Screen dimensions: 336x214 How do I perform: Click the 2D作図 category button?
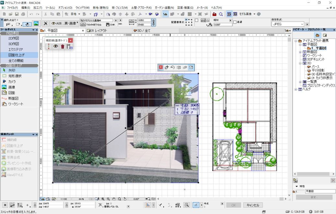click(19, 38)
